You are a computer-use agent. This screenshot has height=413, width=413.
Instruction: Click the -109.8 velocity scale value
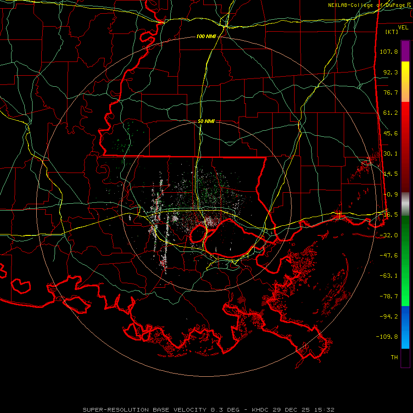tap(387, 337)
